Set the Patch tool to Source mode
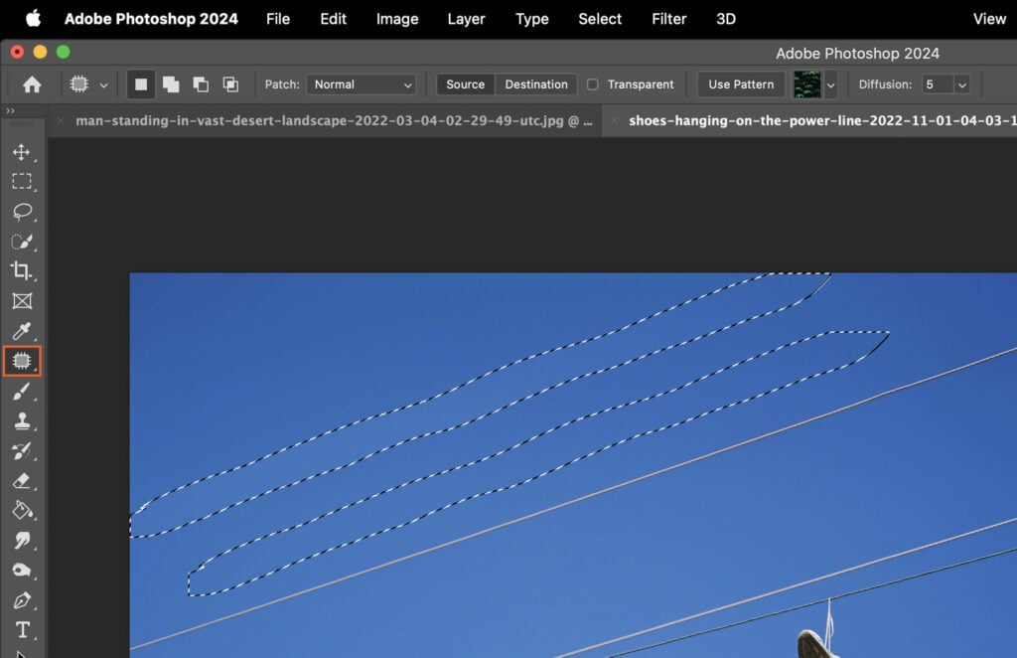 [464, 84]
